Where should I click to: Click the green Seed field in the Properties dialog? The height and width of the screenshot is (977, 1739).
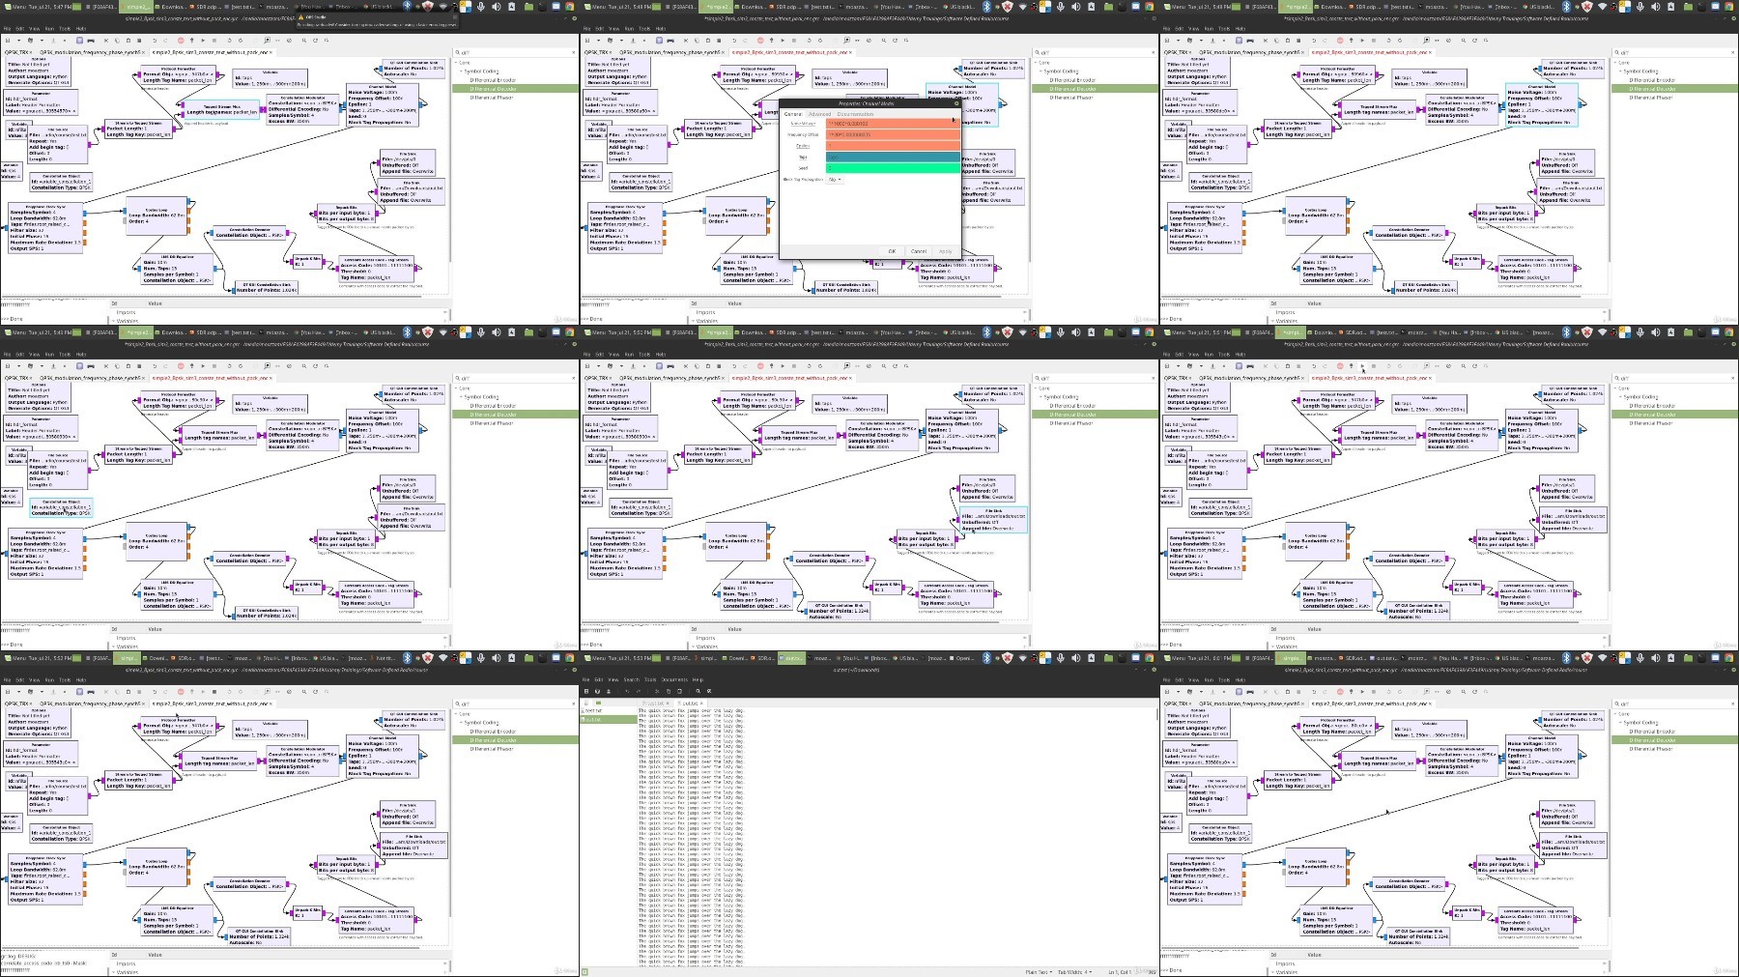893,168
